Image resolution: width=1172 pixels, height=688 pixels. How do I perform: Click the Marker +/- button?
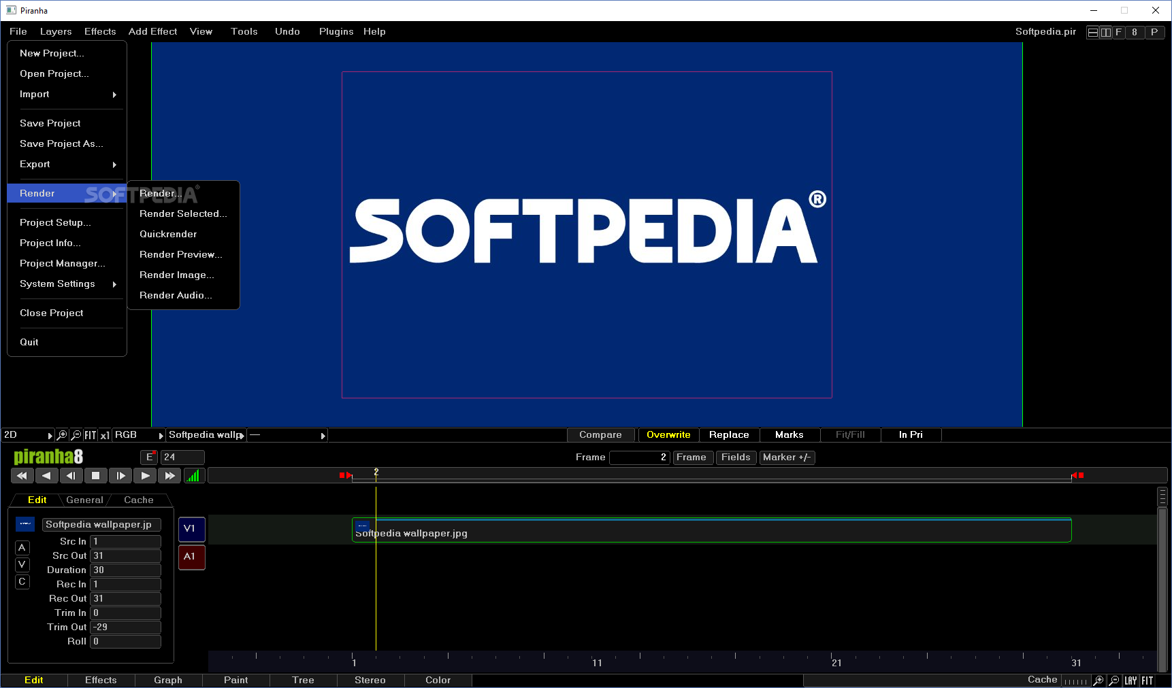click(x=787, y=458)
